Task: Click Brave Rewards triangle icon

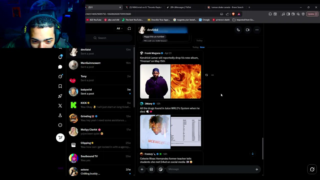Action: pyautogui.click(x=239, y=14)
